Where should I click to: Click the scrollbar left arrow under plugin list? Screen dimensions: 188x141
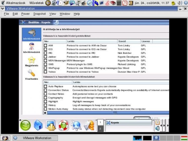[x=45, y=113]
